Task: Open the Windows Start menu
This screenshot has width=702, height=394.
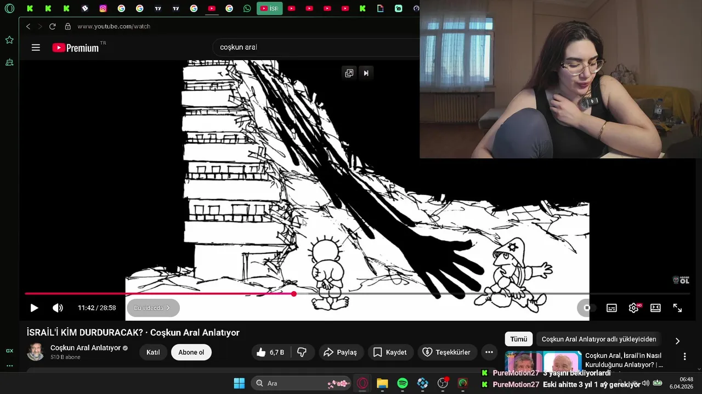Action: pyautogui.click(x=239, y=383)
